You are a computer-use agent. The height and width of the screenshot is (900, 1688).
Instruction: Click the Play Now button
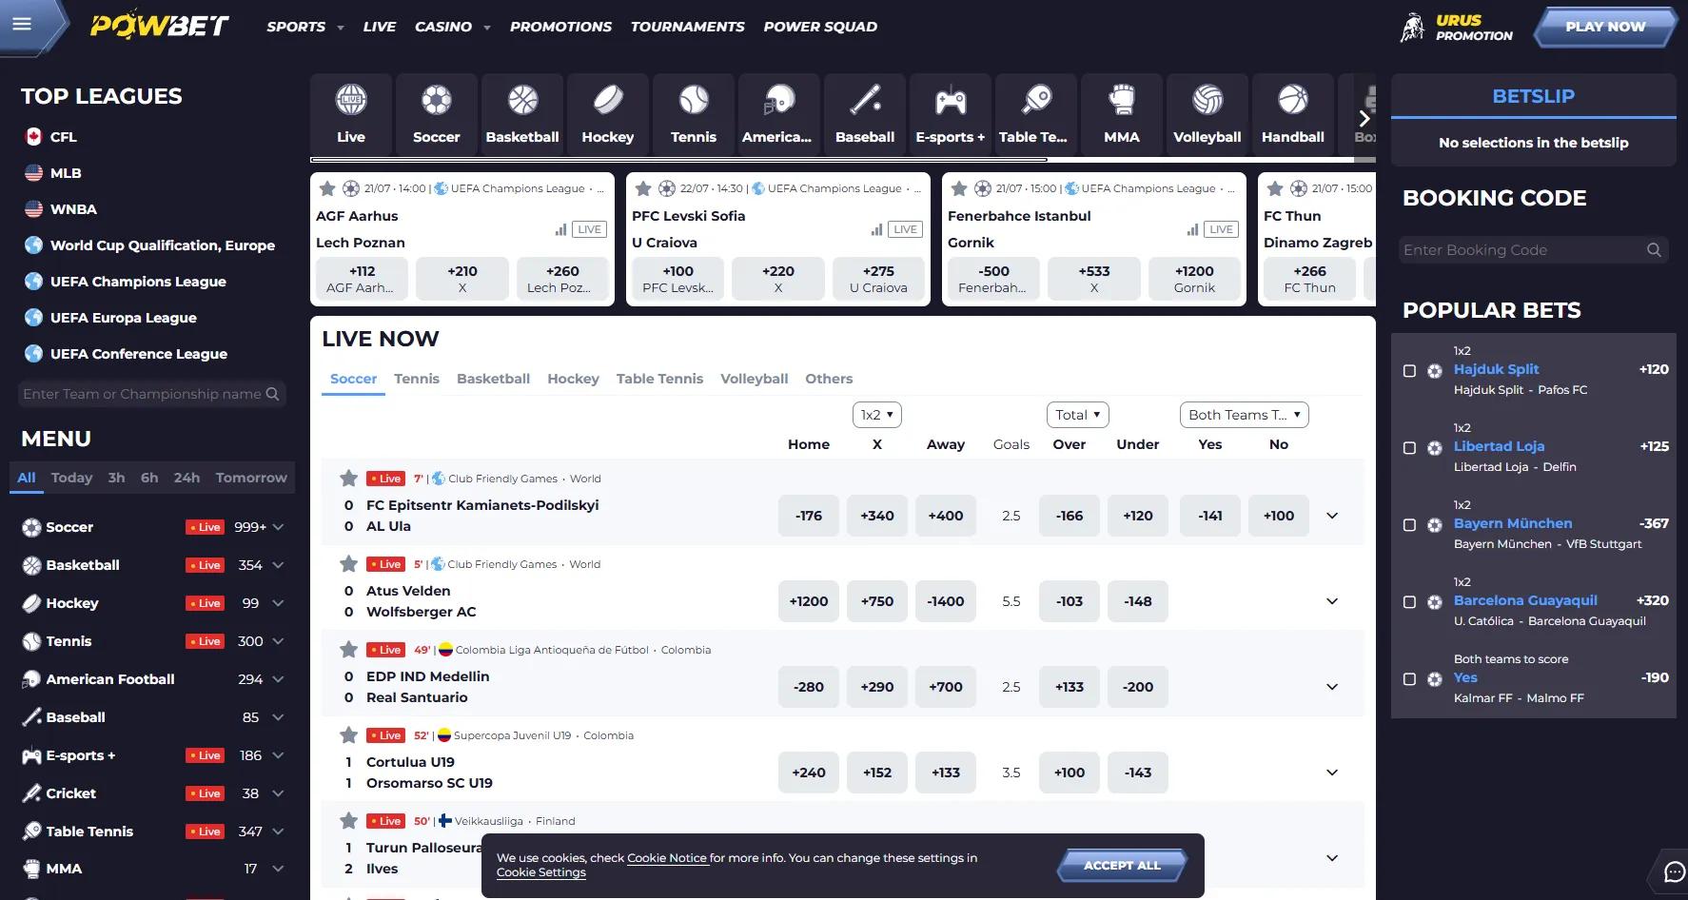[1605, 27]
